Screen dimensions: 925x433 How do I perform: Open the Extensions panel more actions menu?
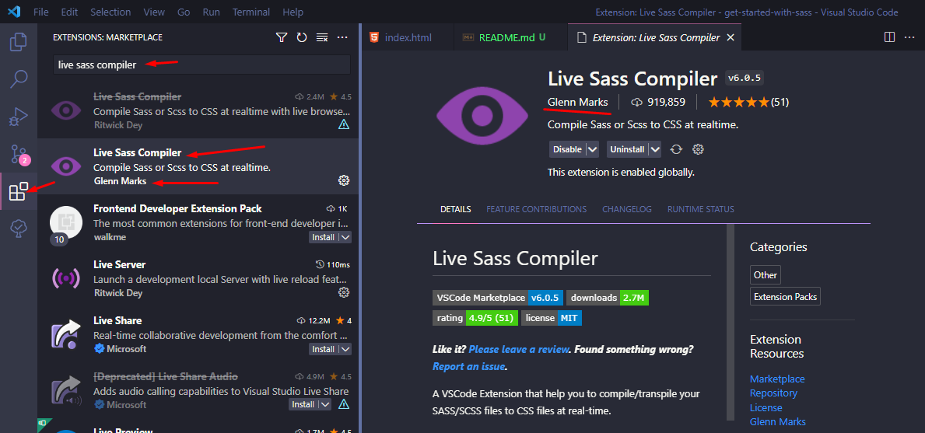(342, 38)
